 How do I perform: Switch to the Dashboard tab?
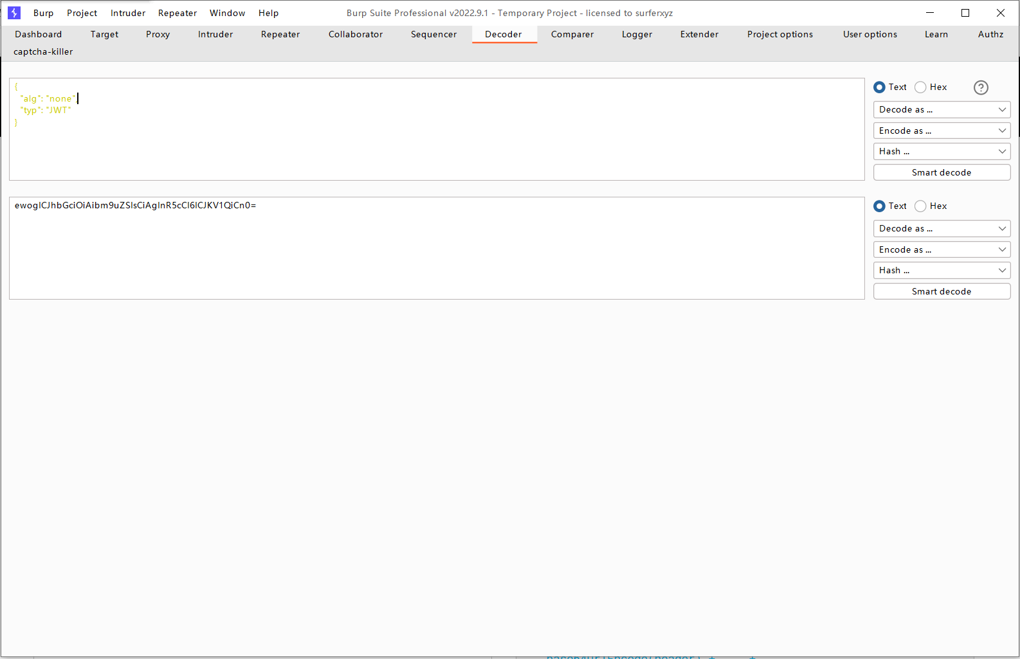coord(39,35)
